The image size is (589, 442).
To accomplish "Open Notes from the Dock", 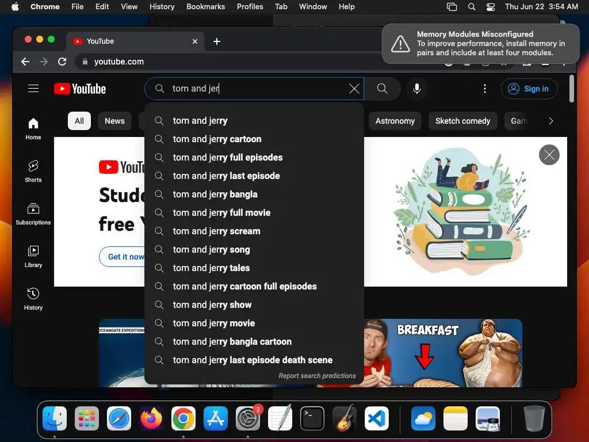I will tap(456, 418).
